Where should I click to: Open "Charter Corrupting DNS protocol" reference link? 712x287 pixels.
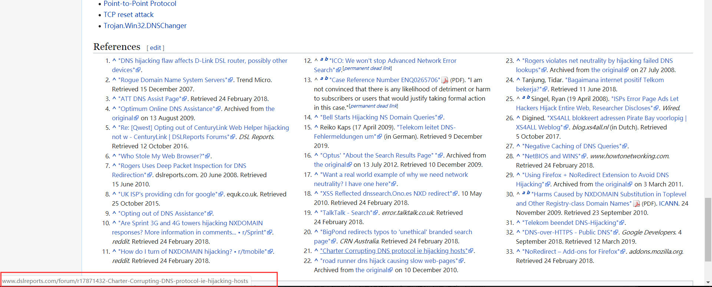[394, 251]
